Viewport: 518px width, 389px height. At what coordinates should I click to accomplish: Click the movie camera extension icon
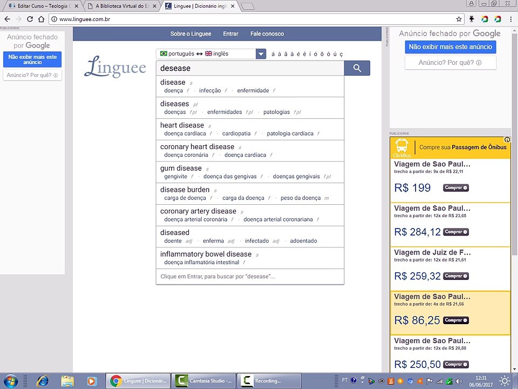472,19
